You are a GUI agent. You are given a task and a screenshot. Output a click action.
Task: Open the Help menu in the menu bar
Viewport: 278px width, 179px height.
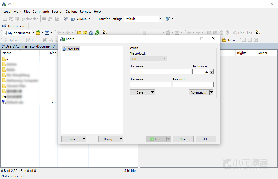point(97,12)
